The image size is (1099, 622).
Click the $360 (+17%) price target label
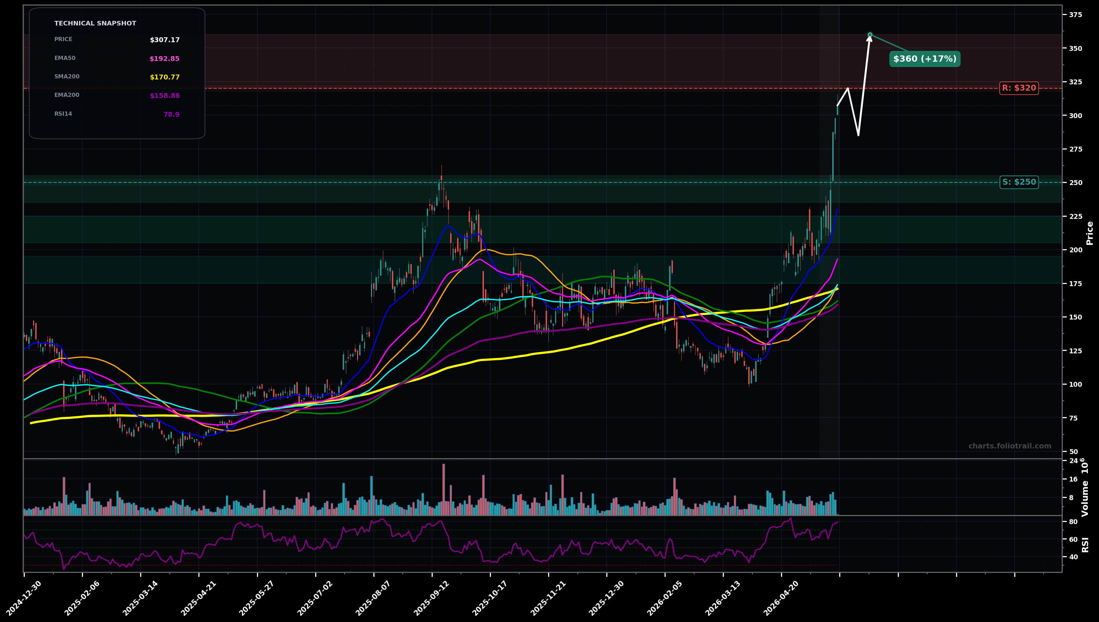click(925, 59)
